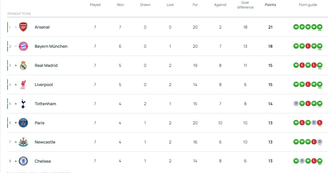Click the Goal difference column header
This screenshot has height=173, width=328.
[x=245, y=5]
